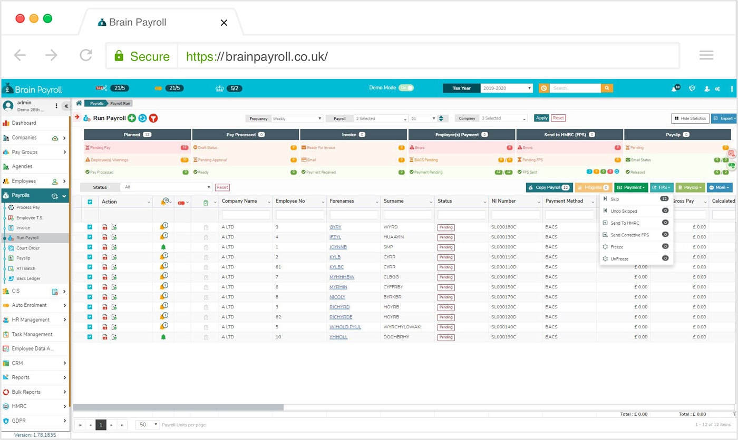This screenshot has height=440, width=738.
Task: Open the user profile icon in header
Action: [x=707, y=88]
